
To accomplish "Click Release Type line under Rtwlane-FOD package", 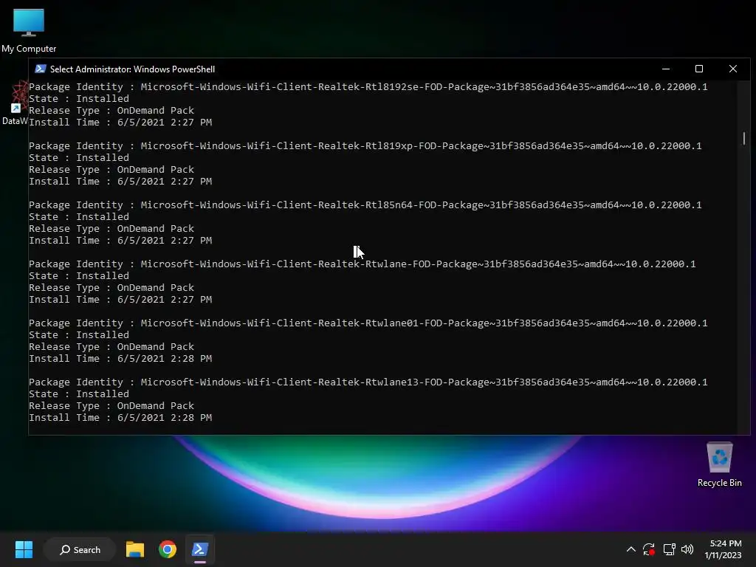I will coord(111,287).
